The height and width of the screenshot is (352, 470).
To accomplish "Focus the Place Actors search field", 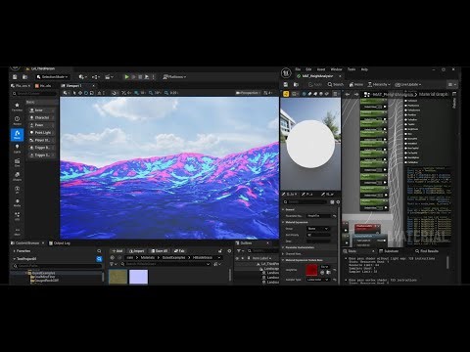I will pyautogui.click(x=34, y=93).
